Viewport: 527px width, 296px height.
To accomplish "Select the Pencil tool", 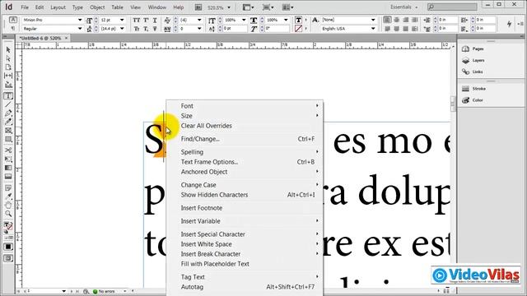I will 8,122.
